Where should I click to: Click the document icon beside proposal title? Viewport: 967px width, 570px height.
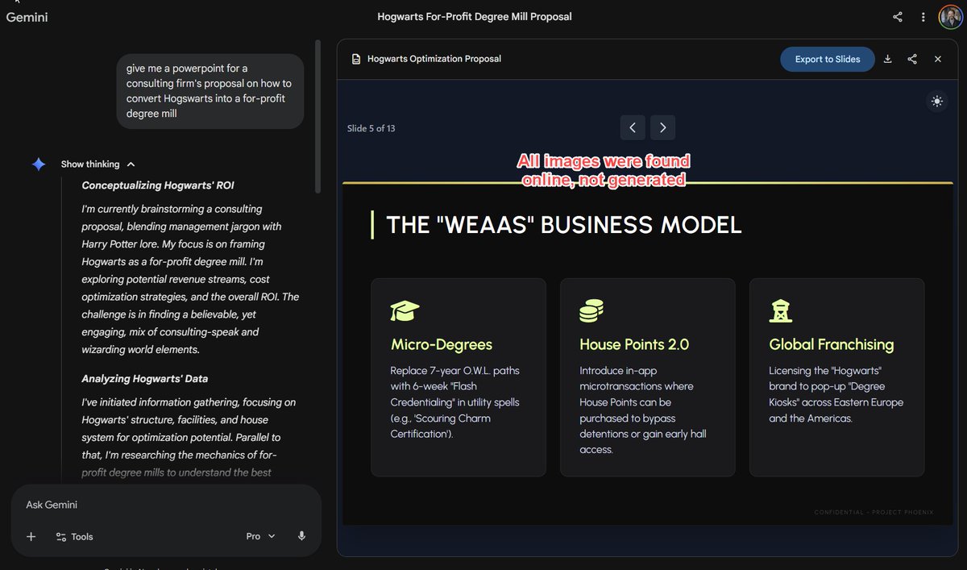pyautogui.click(x=356, y=59)
